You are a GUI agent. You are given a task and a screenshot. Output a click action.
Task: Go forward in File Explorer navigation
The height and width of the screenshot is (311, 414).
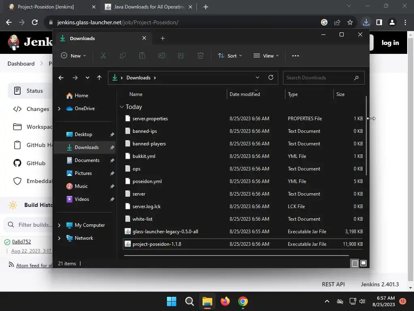click(x=75, y=78)
